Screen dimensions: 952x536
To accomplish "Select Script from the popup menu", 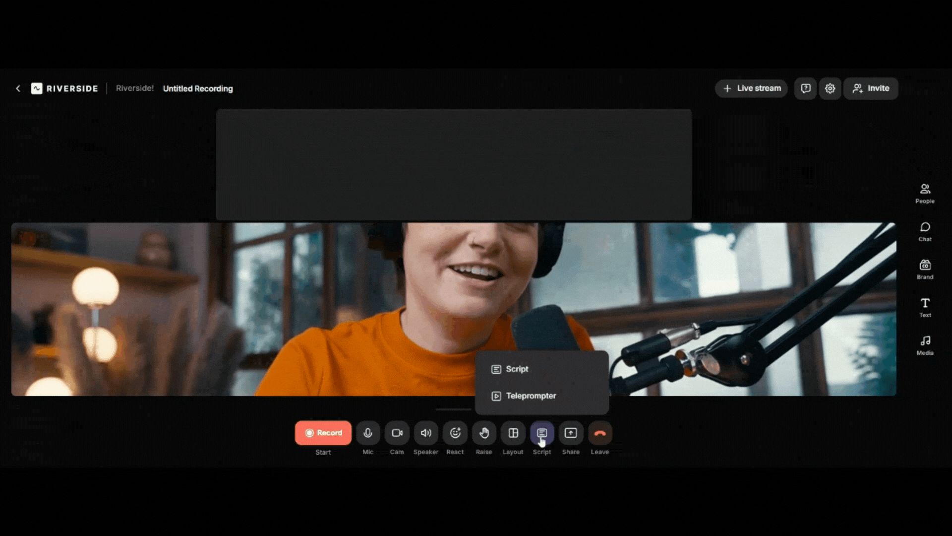I will click(517, 369).
